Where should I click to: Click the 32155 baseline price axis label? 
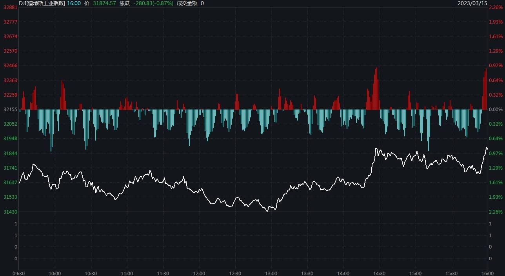[10, 110]
